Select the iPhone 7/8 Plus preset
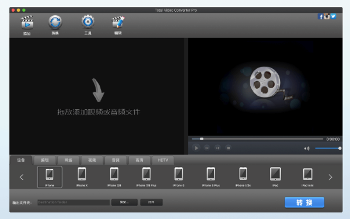Viewport: 350px width, 219px height. pyautogui.click(x=146, y=177)
